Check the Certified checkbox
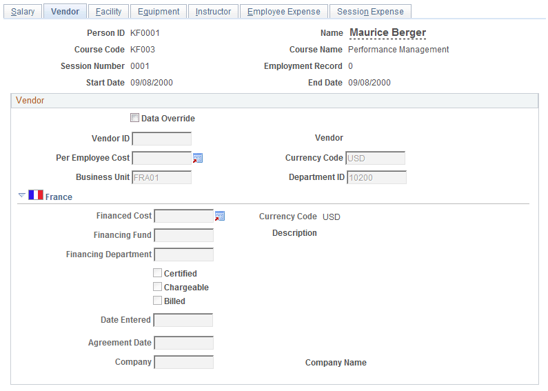The height and width of the screenshot is (391, 548). point(158,273)
